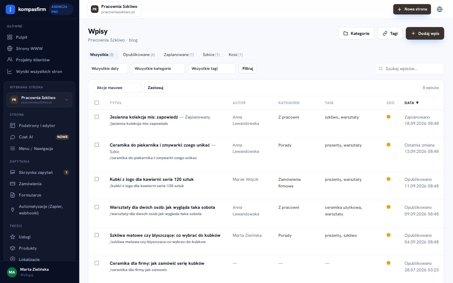
Task: Tick checkbox for Ceramika do piekarnika entry
Action: (x=97, y=145)
